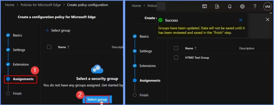This screenshot has height=105, width=274.
Task: Sort by Name arrow in left pane
Action: pos(68,47)
